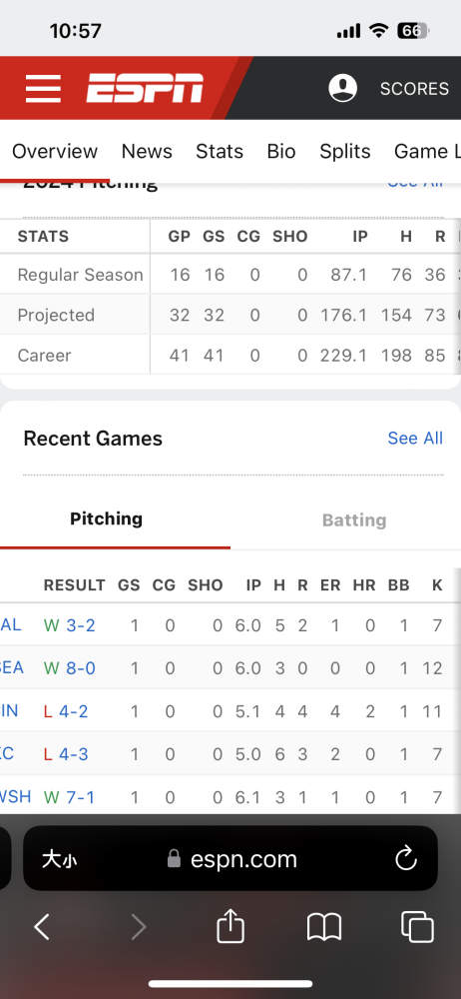The width and height of the screenshot is (461, 999).
Task: Open the Bio tab
Action: point(281,151)
